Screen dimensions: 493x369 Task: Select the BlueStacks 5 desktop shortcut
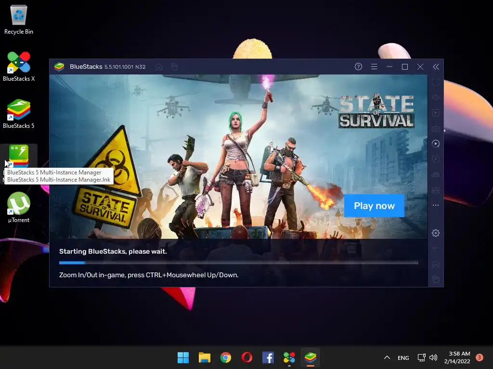tap(19, 114)
